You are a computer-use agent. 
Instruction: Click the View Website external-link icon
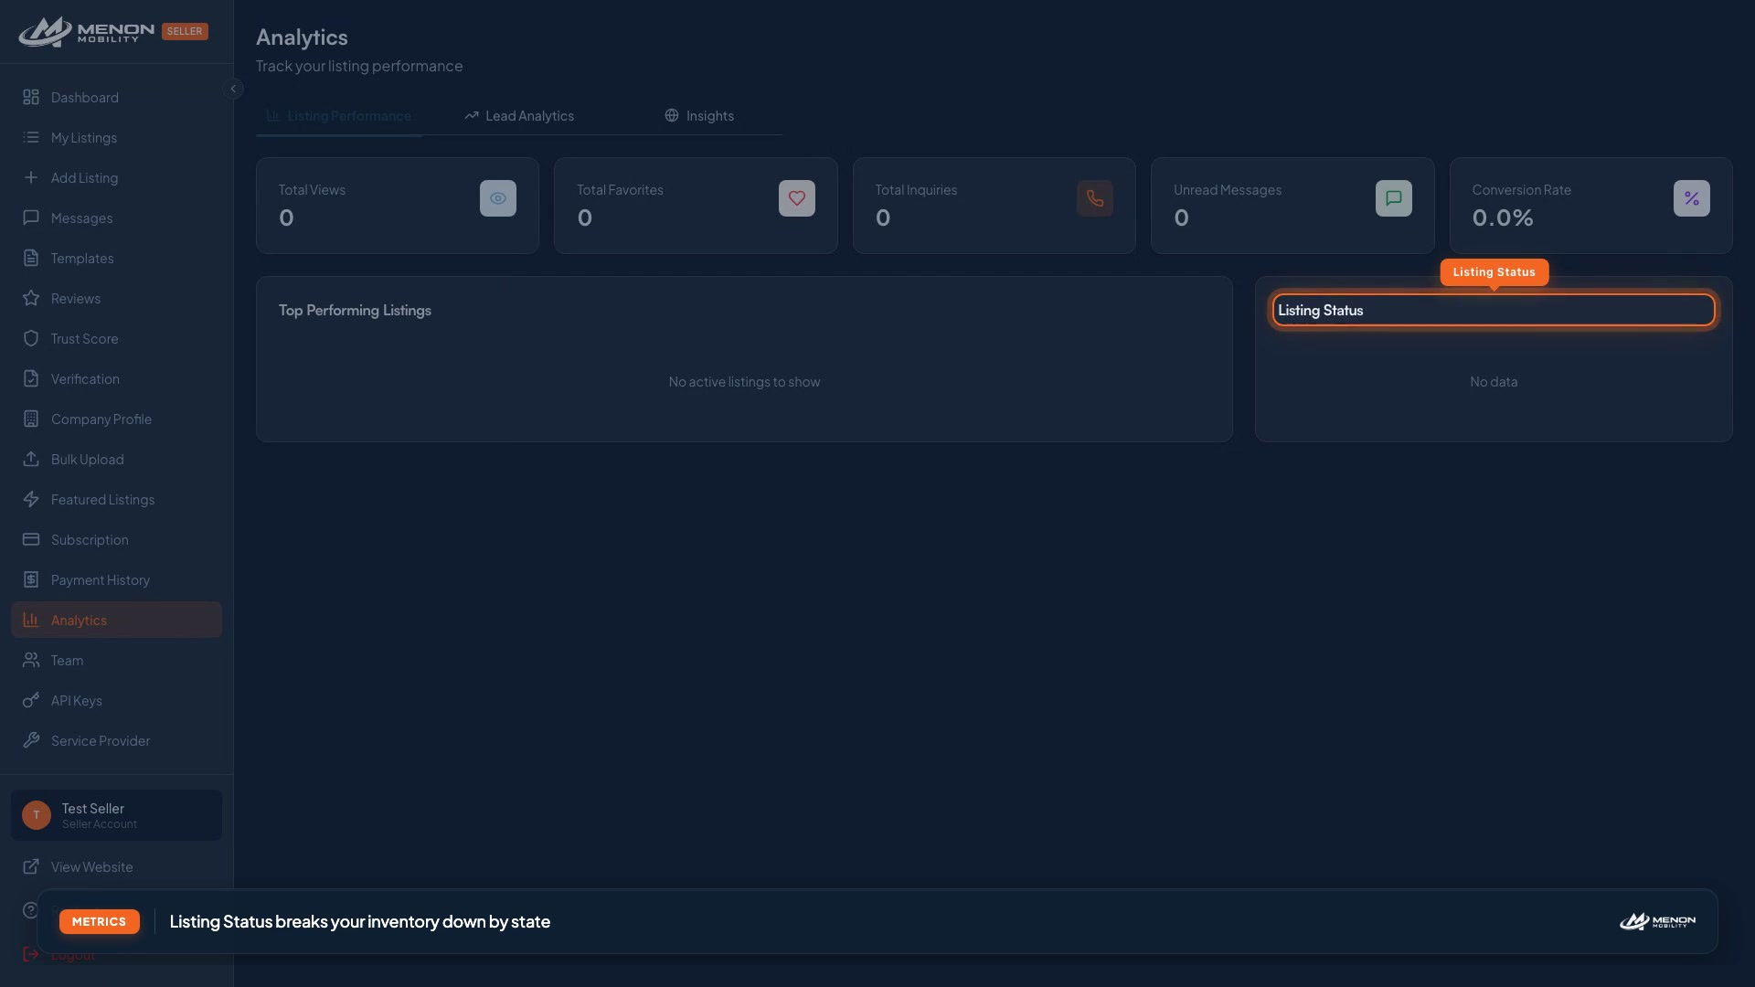tap(31, 867)
